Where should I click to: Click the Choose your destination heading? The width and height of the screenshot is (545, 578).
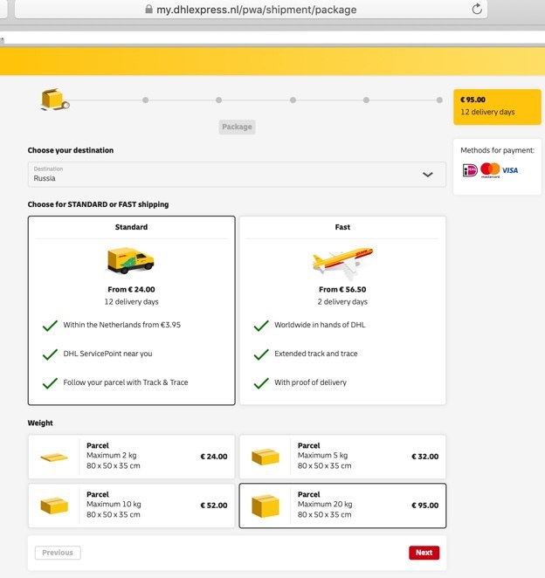pyautogui.click(x=71, y=150)
